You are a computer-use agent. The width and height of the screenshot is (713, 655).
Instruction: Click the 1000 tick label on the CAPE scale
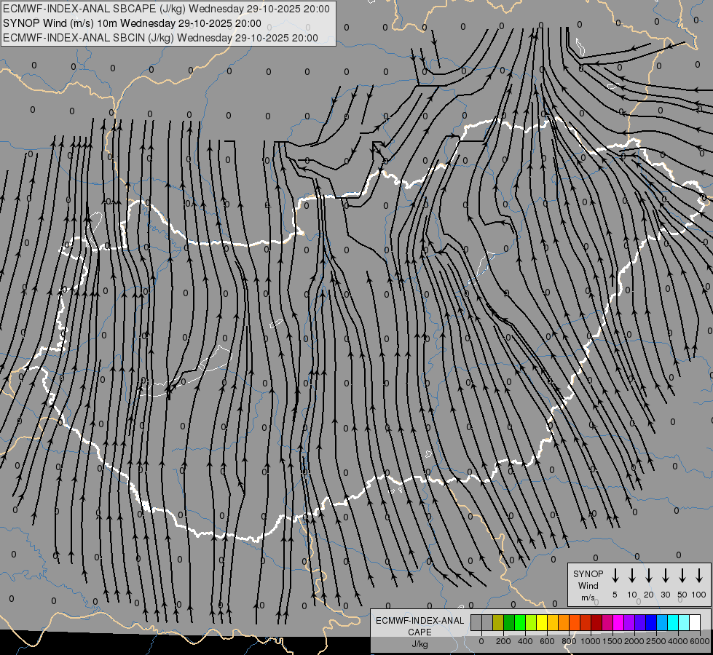(591, 641)
